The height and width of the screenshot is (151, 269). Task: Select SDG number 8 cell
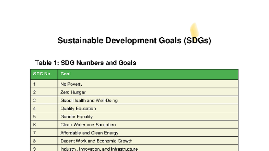[44, 141]
